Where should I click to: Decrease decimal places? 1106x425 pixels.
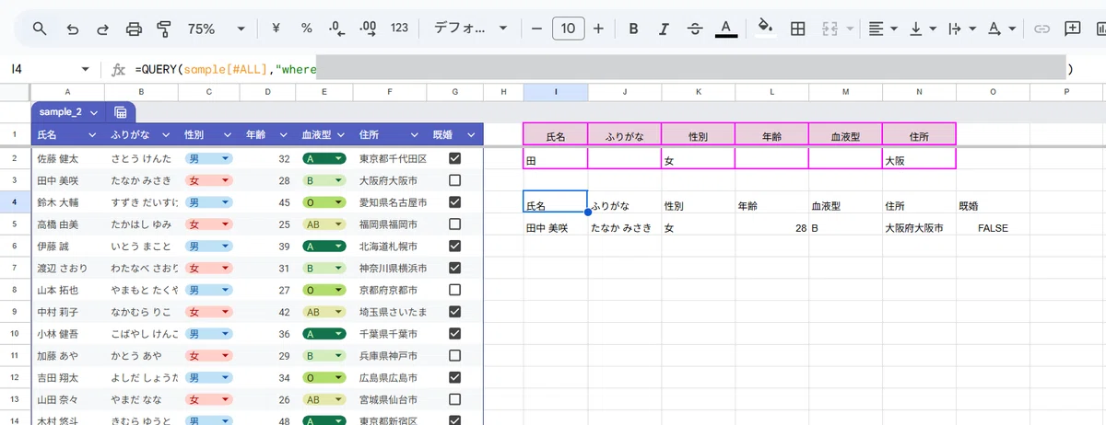(336, 29)
